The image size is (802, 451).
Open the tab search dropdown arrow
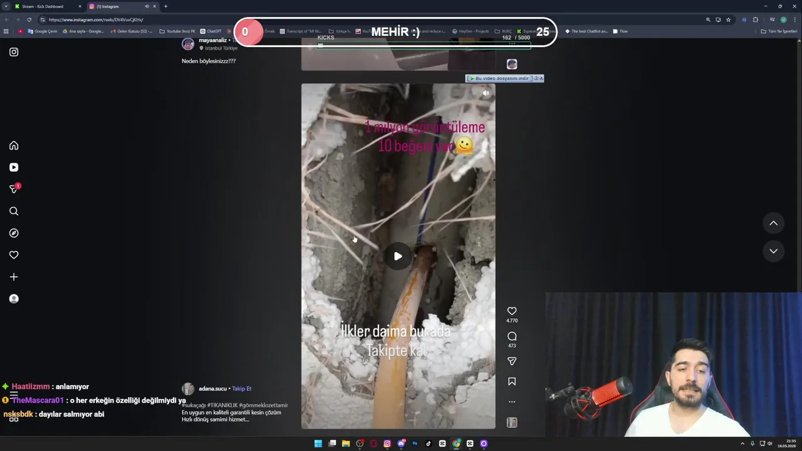pyautogui.click(x=6, y=6)
